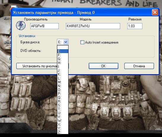Click the OK button
This screenshot has width=162, height=137.
pyautogui.click(x=104, y=66)
